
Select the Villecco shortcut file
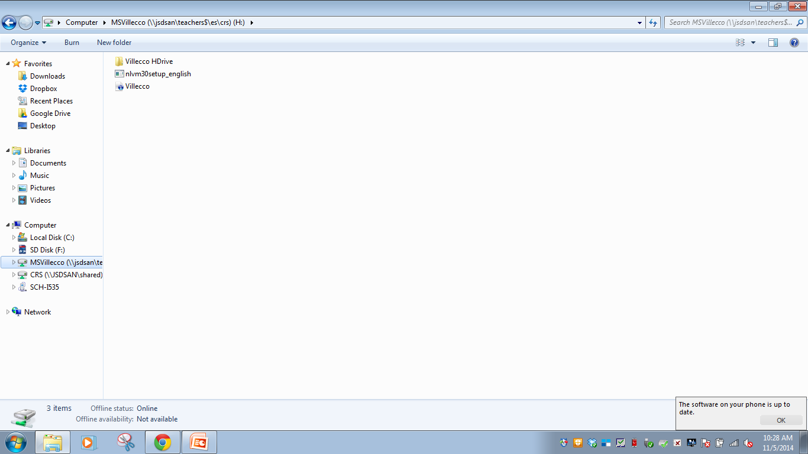pyautogui.click(x=132, y=86)
